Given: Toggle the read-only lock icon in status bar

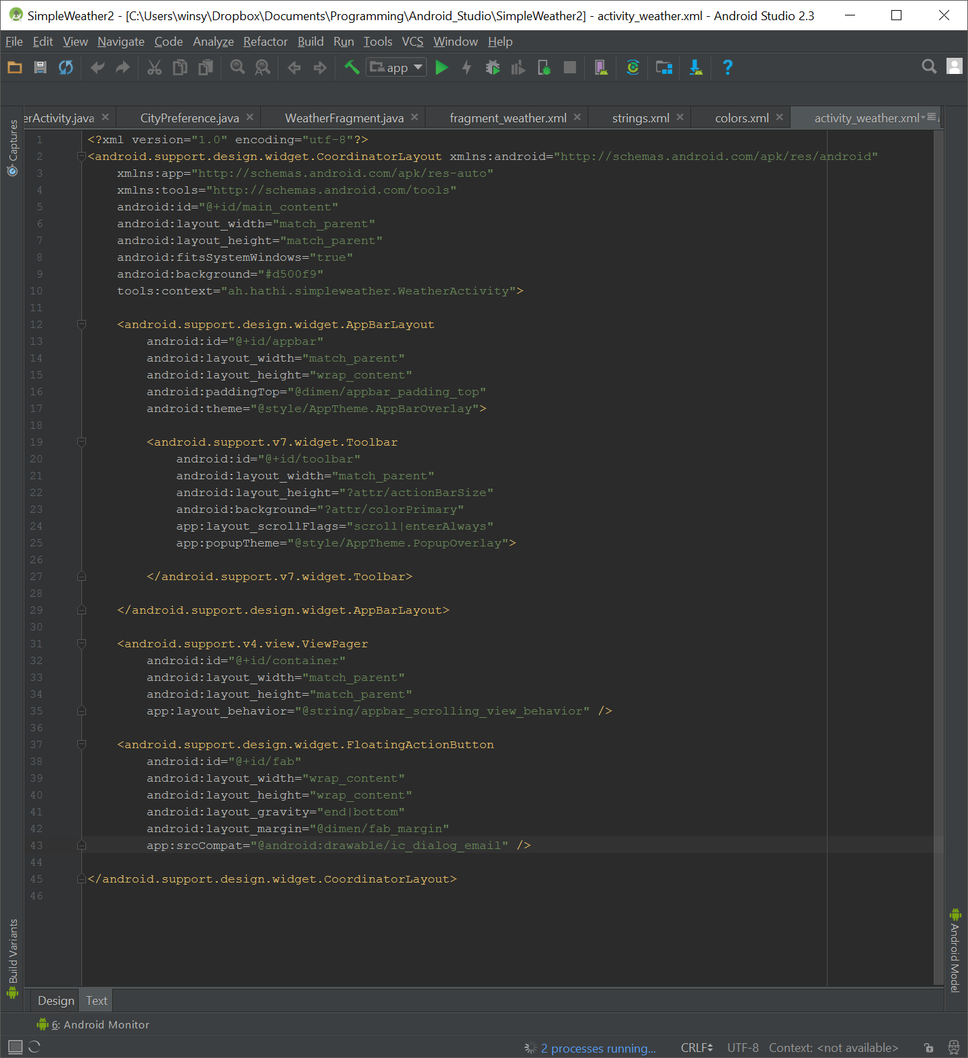Looking at the screenshot, I should click(x=928, y=1047).
